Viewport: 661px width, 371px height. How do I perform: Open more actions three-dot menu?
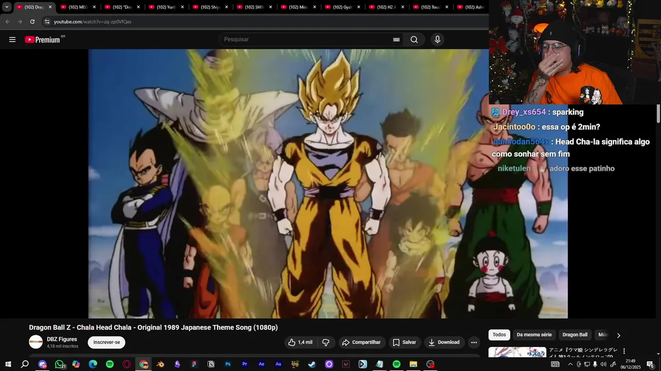pos(474,342)
